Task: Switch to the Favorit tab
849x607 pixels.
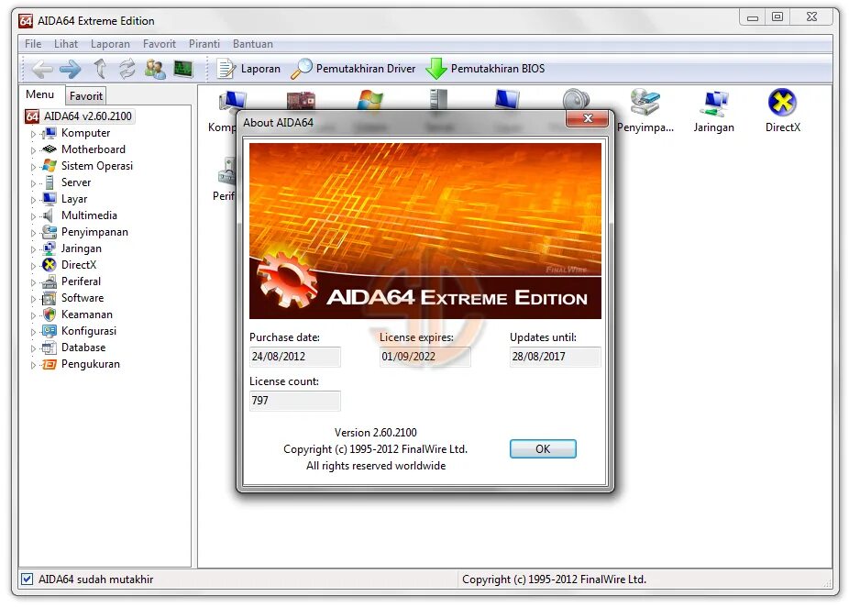Action: [x=85, y=96]
